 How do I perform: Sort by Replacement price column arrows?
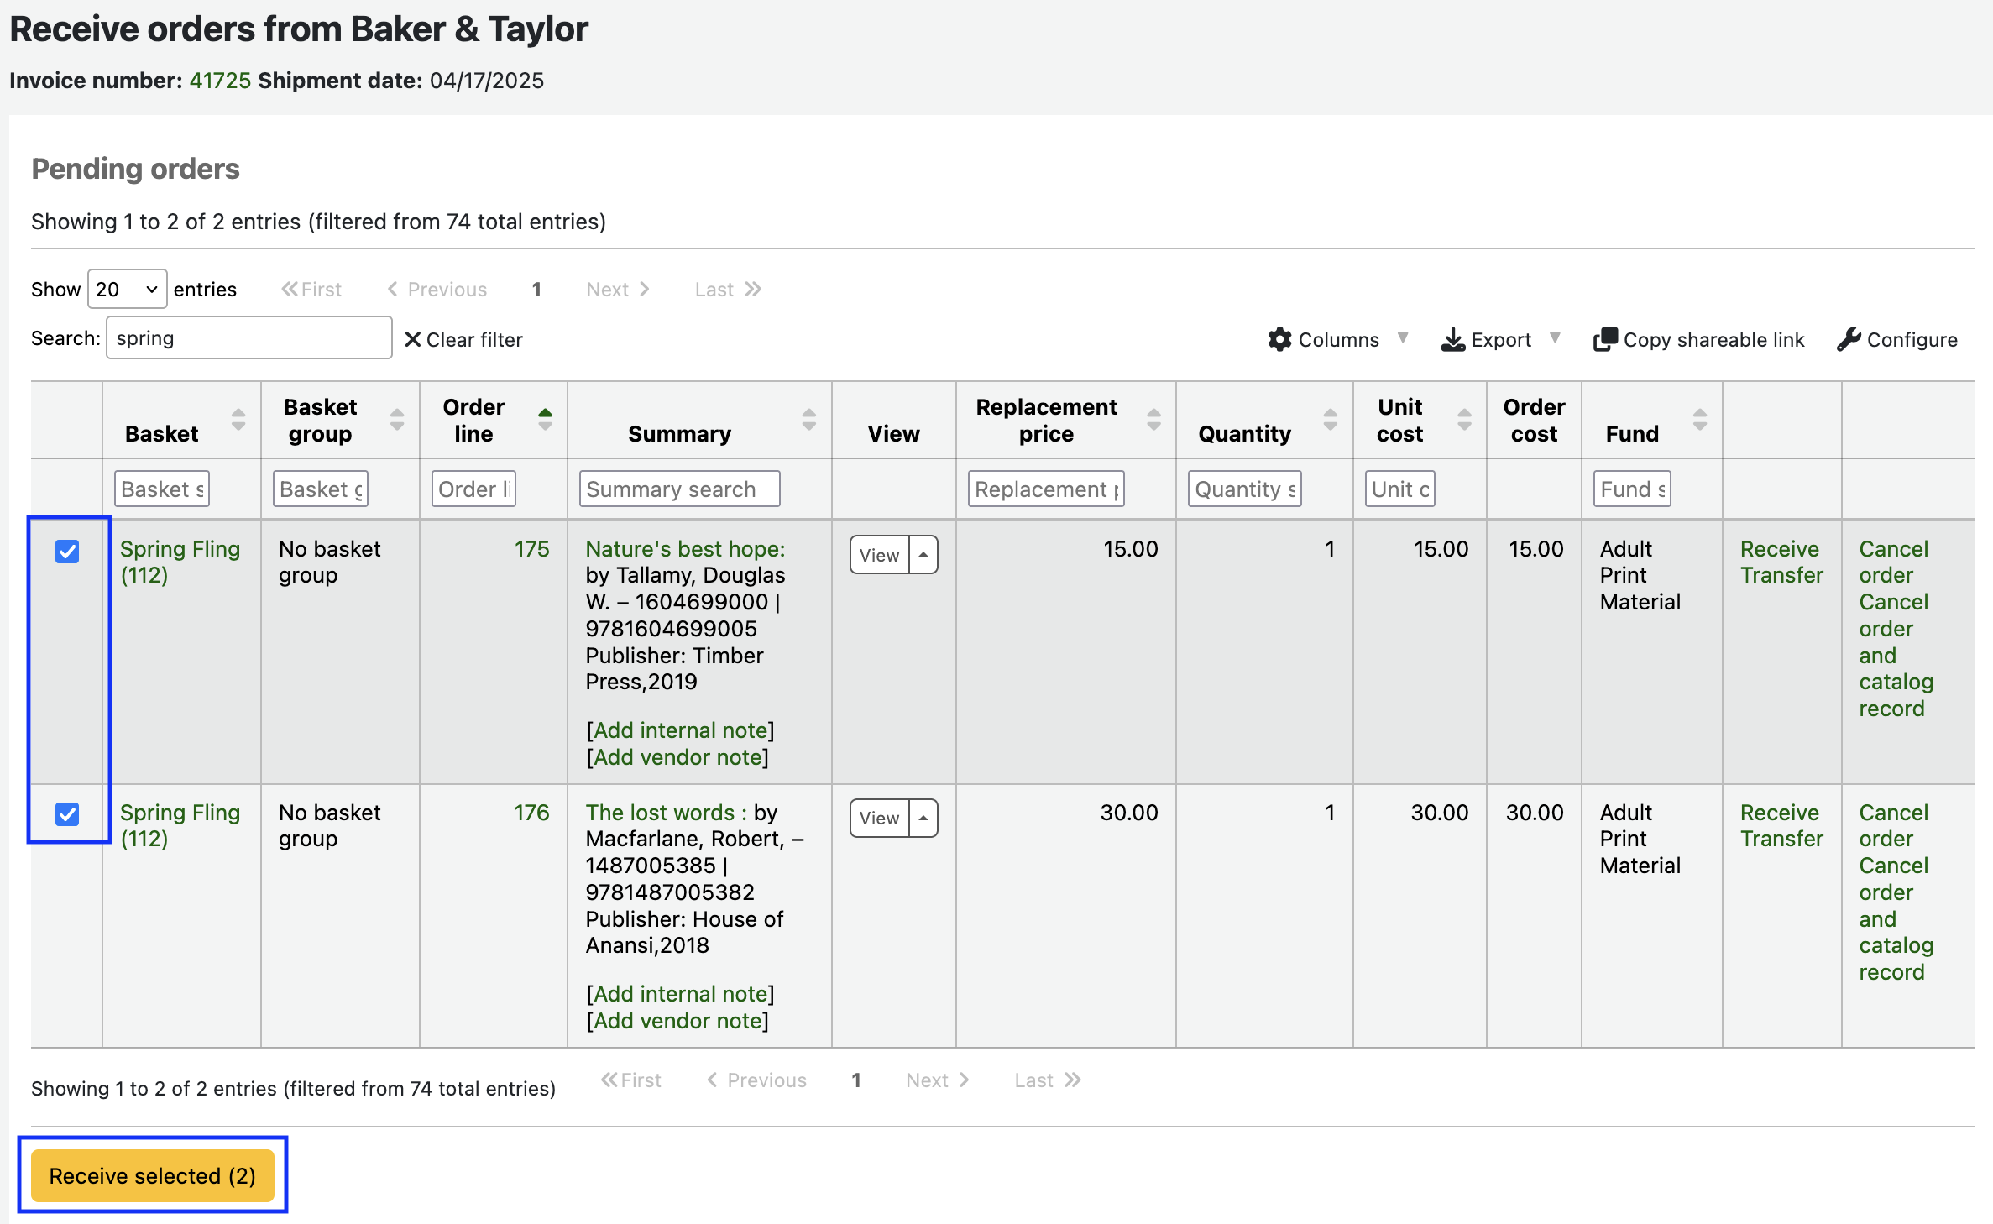(1153, 420)
